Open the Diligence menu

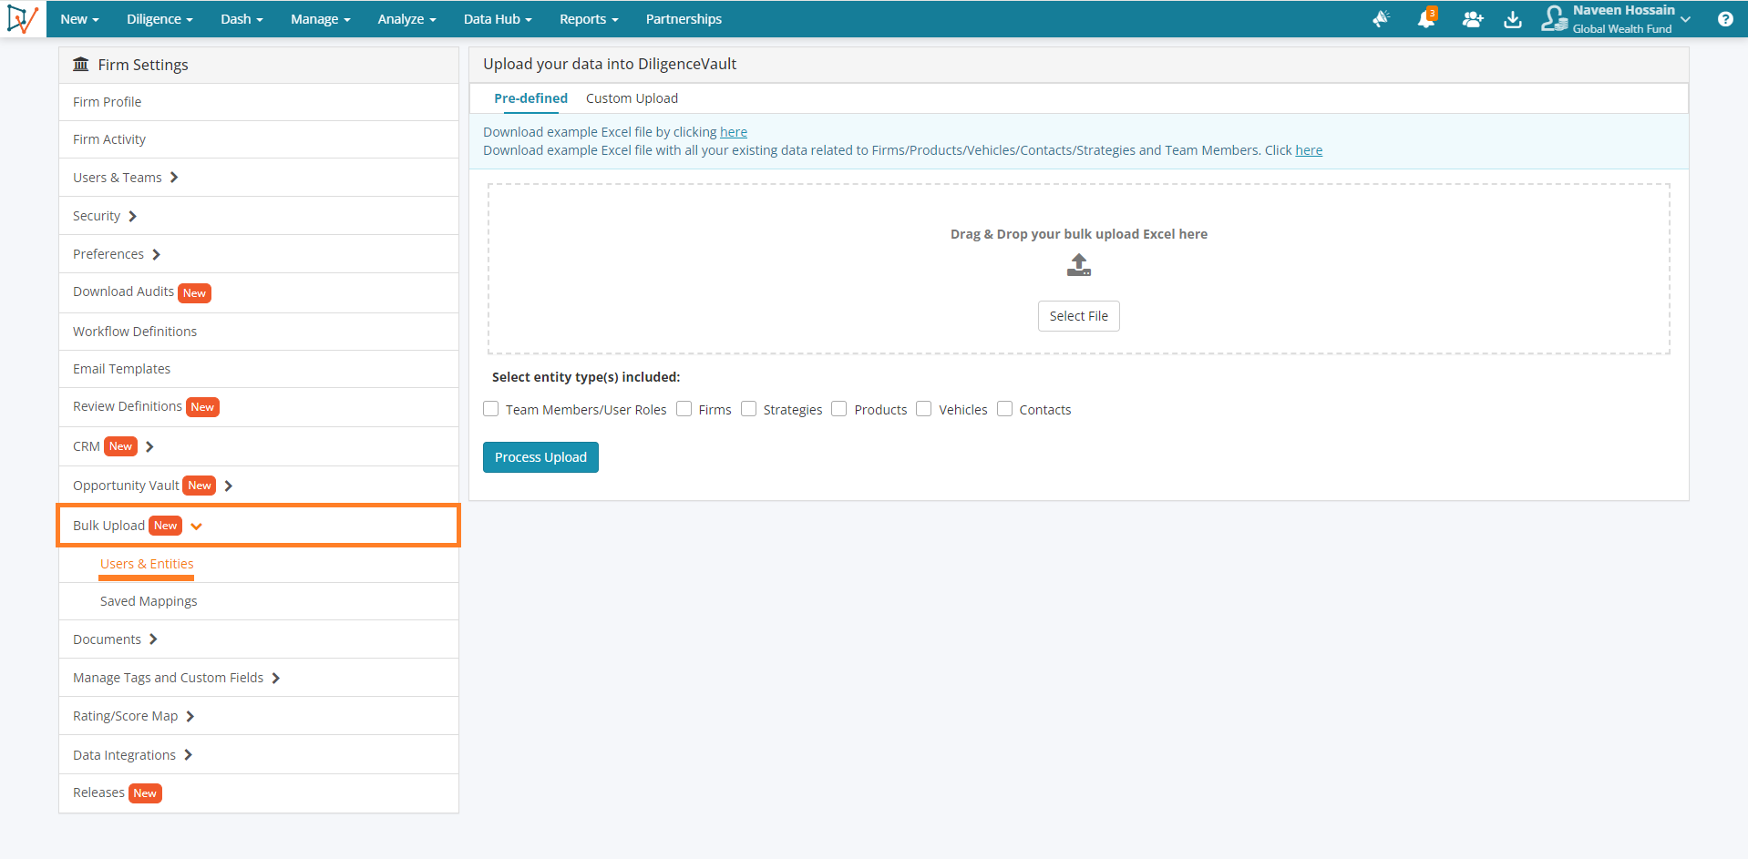tap(159, 19)
